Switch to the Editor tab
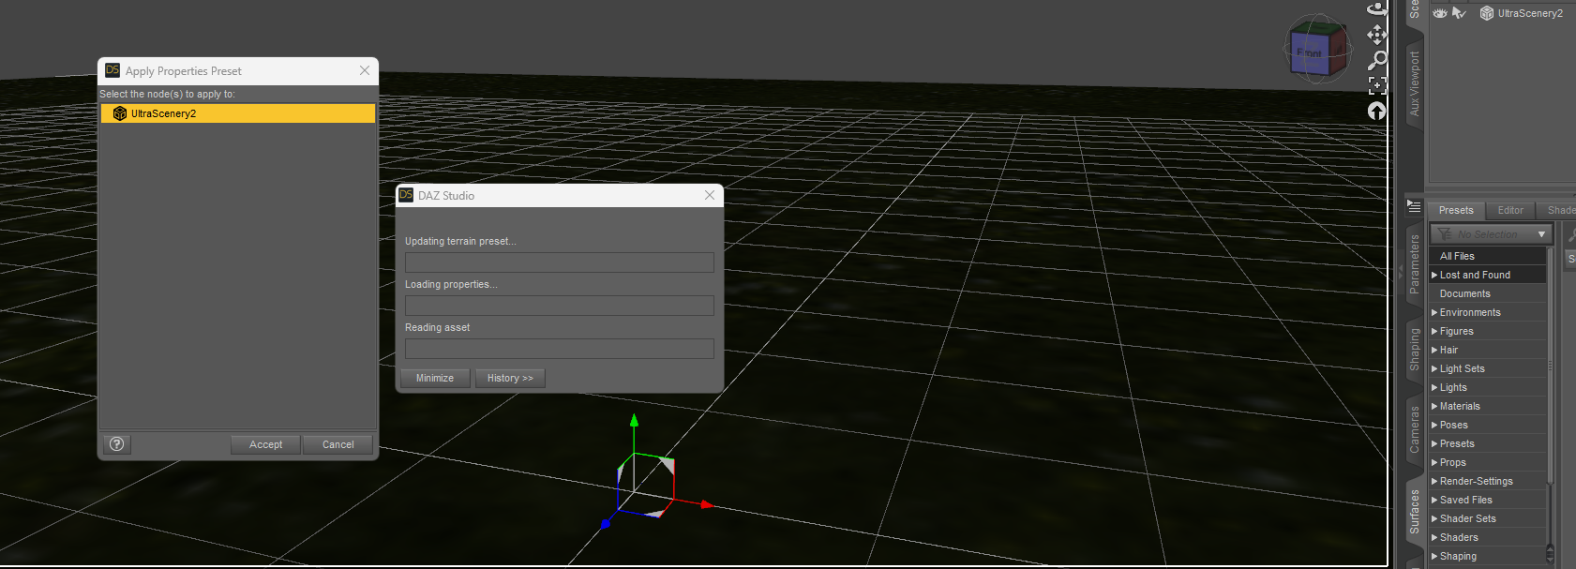 click(1510, 210)
